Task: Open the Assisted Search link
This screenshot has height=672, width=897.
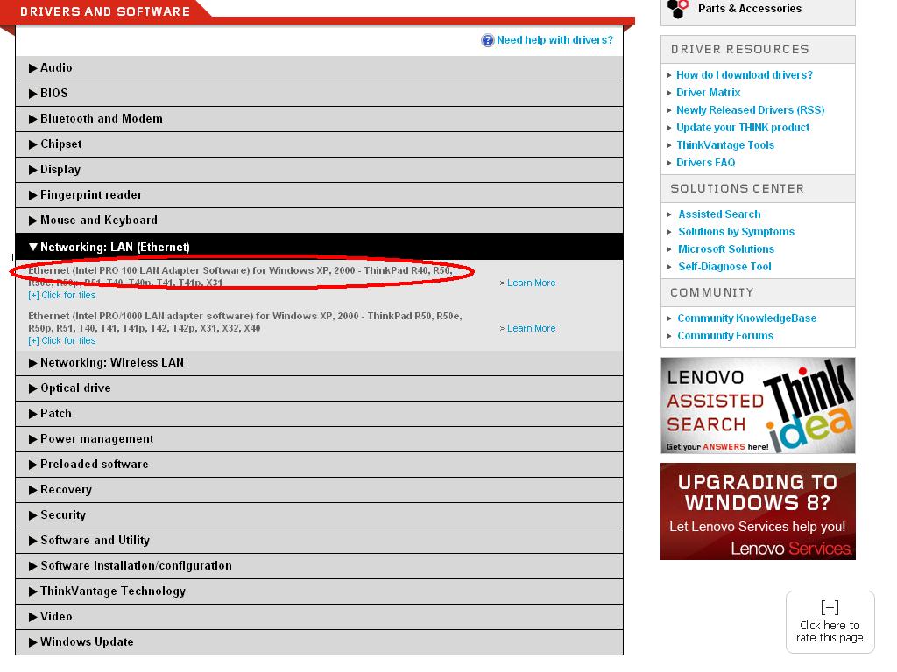Action: (x=719, y=214)
